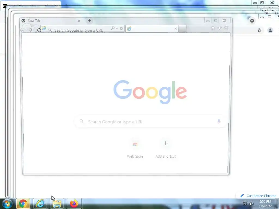Click the search magnifier in Google box
279x209 pixels.
(x=81, y=121)
